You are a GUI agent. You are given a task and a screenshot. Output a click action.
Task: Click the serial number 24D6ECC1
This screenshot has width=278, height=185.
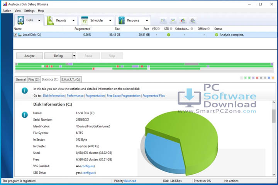click(83, 120)
